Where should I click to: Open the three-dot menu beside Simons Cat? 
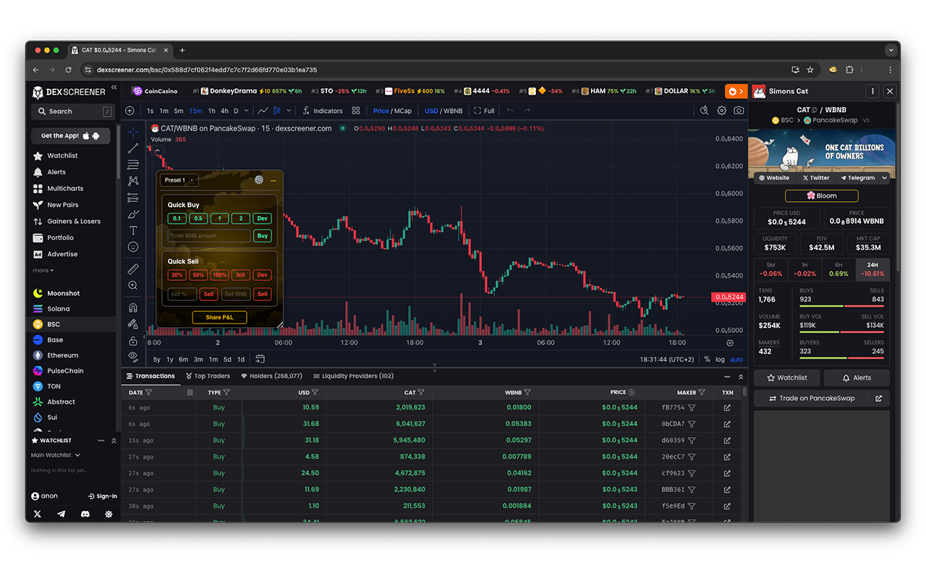pyautogui.click(x=873, y=91)
